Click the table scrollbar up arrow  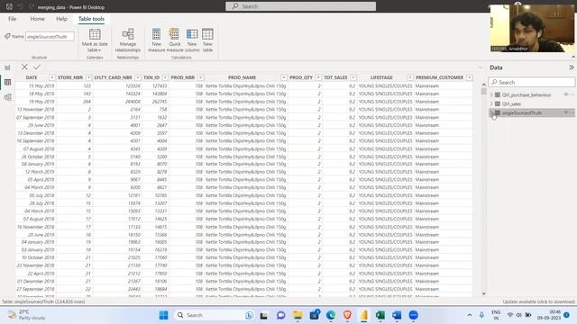coord(483,85)
